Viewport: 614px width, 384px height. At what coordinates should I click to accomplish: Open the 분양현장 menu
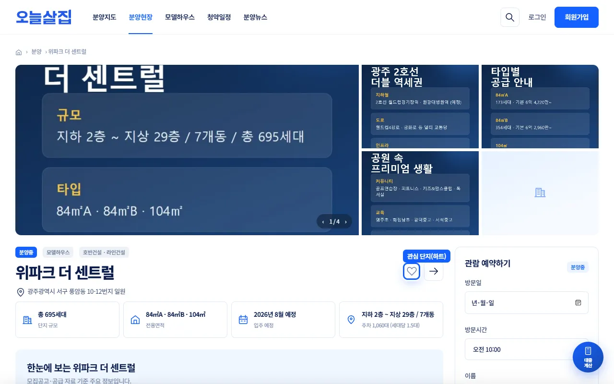[x=141, y=17]
